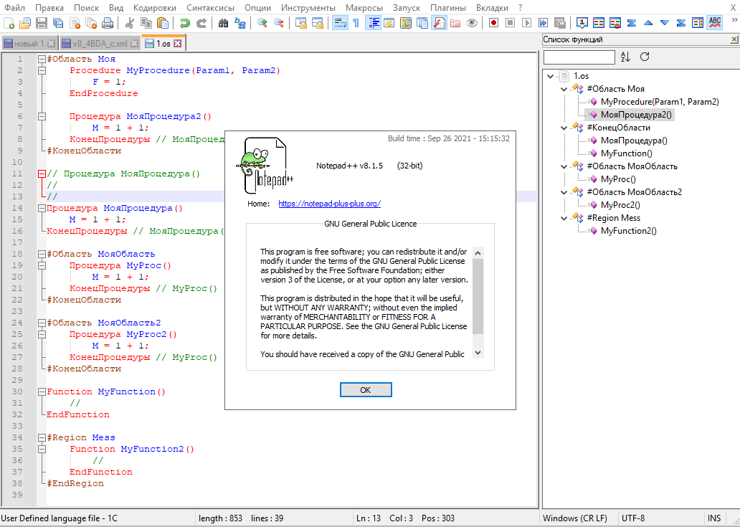The image size is (740, 527).
Task: Click the Cut scissors icon
Action: (130, 23)
